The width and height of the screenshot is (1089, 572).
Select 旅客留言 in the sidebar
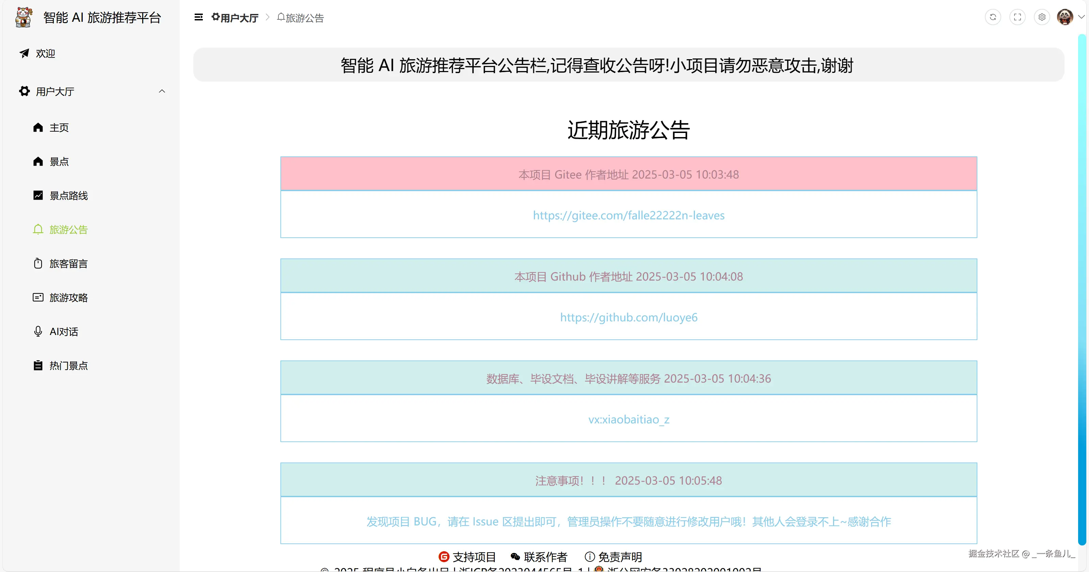coord(68,264)
